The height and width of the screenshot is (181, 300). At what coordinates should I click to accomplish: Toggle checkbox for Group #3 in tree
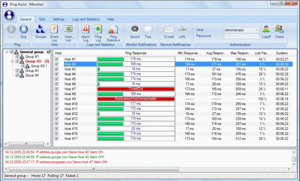(17, 71)
